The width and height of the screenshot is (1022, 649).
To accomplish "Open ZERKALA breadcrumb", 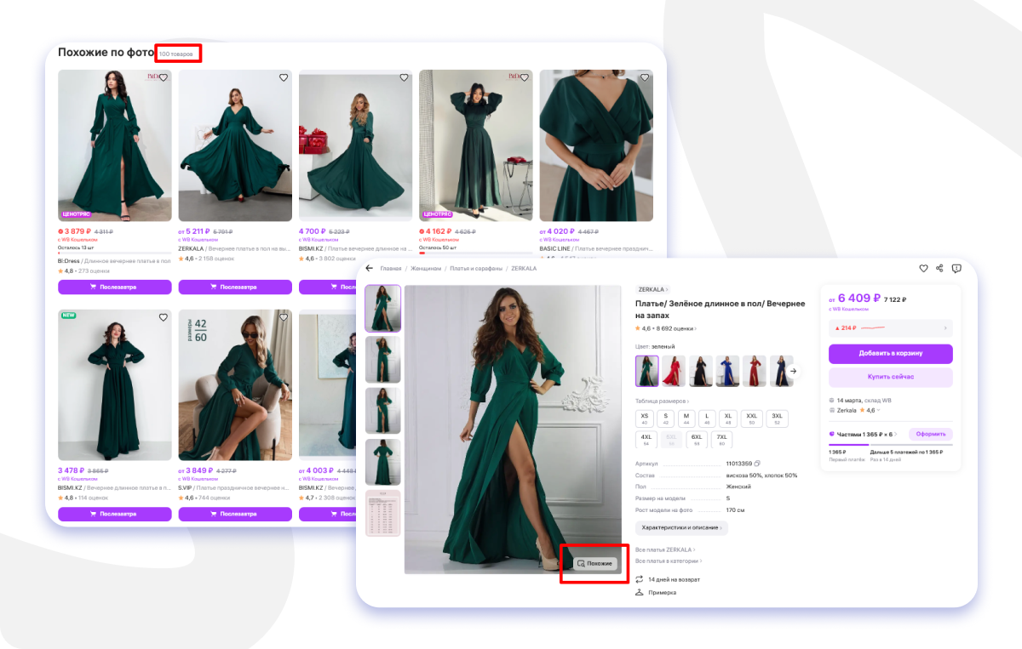I will click(524, 268).
